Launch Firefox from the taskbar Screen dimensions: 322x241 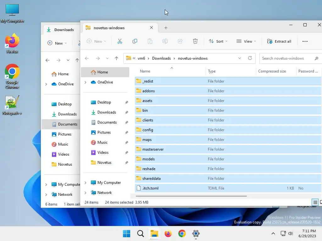coord(168,233)
